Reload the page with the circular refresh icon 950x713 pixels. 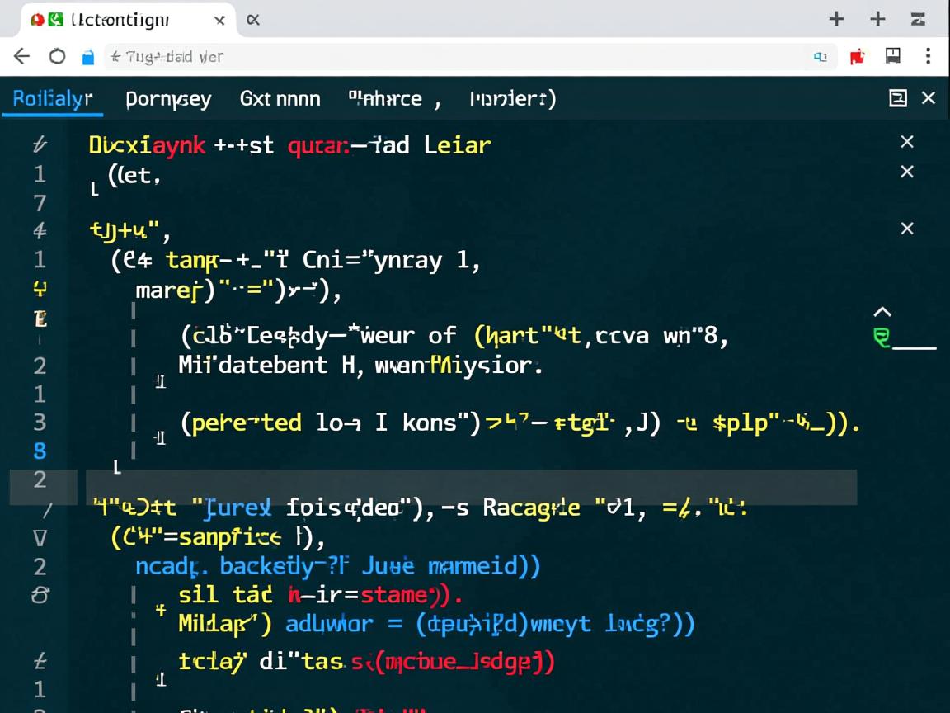click(x=57, y=56)
